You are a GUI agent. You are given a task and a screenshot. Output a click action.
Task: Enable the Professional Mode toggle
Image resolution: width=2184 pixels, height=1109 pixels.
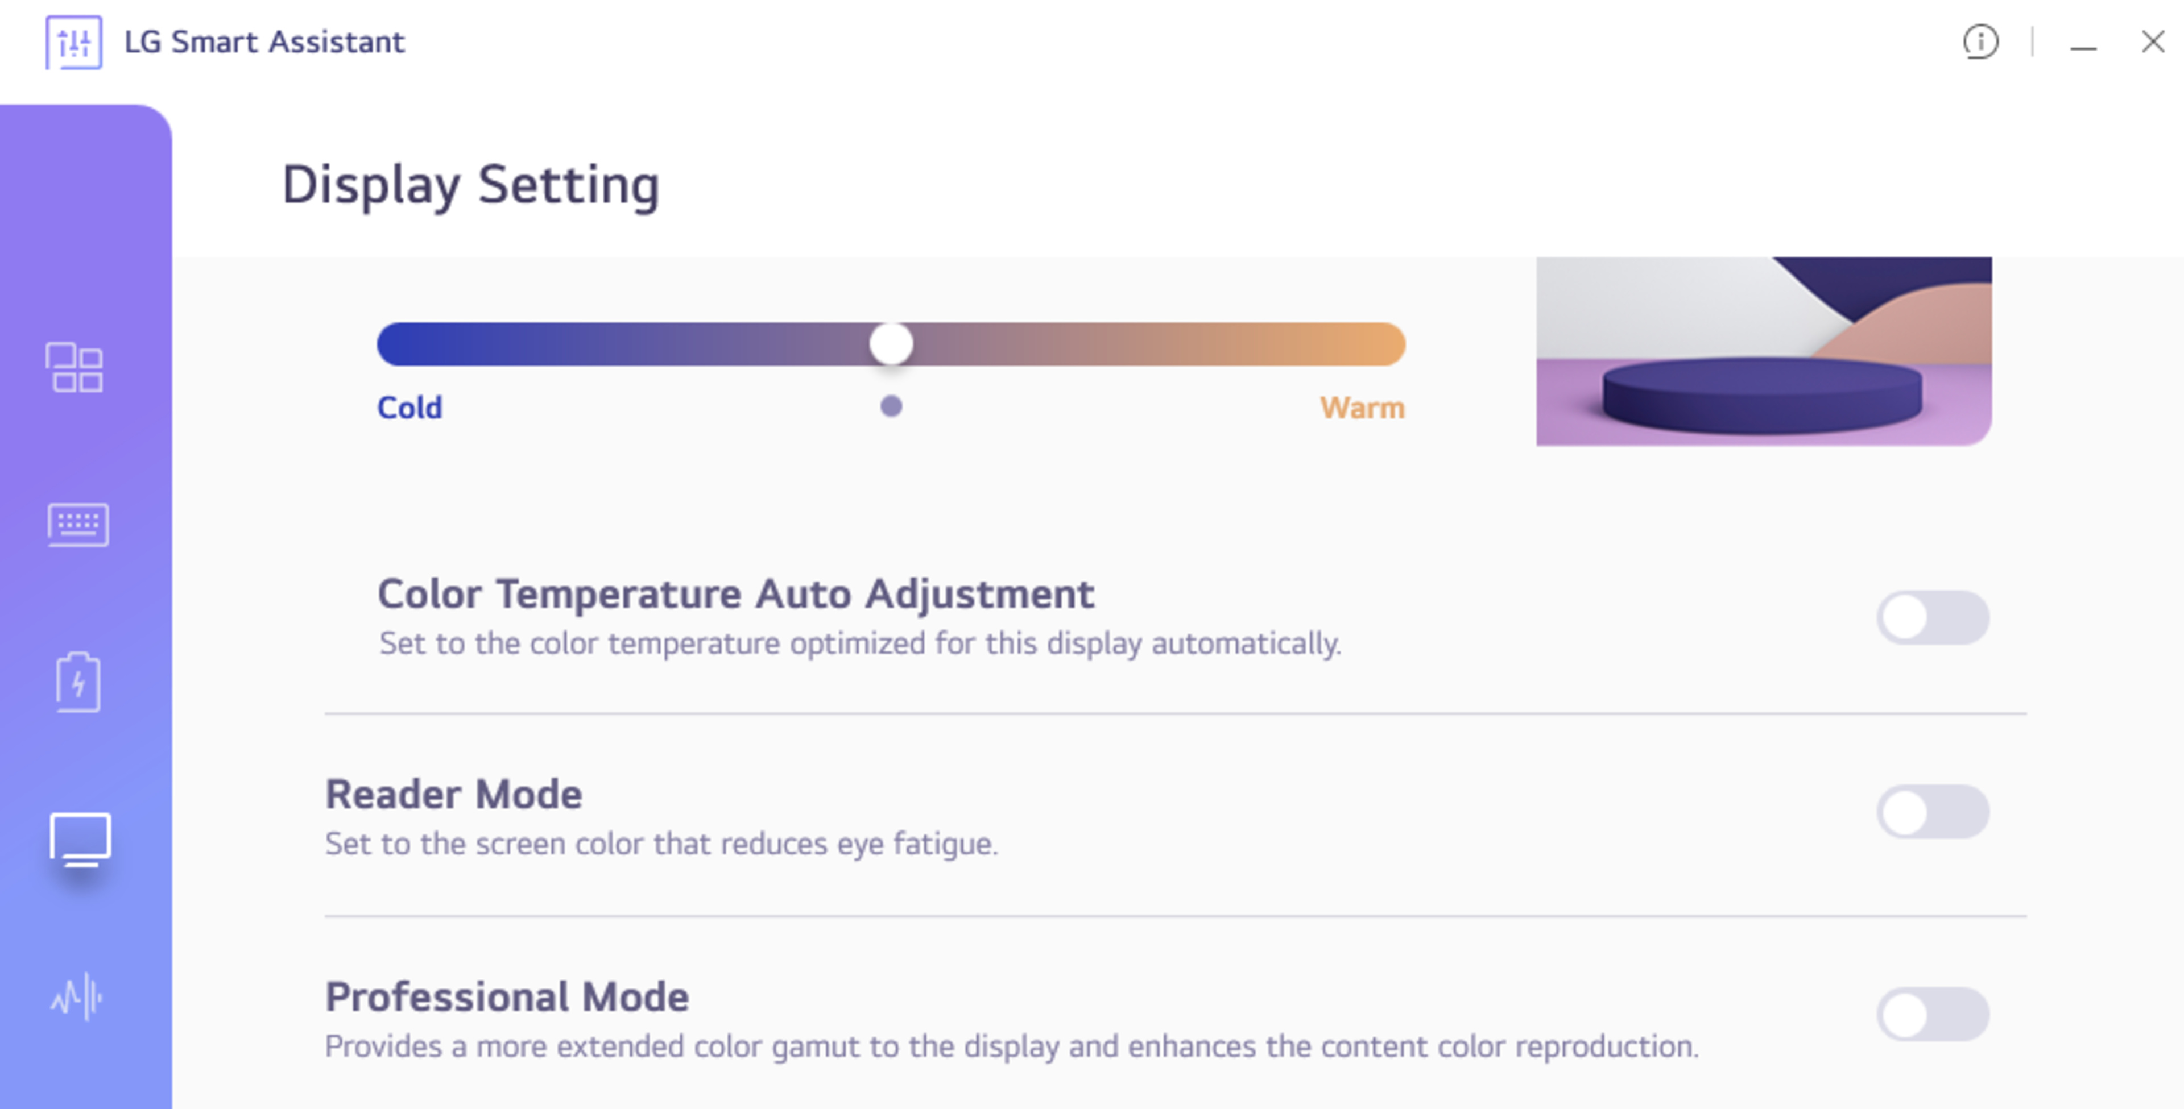click(1933, 1014)
